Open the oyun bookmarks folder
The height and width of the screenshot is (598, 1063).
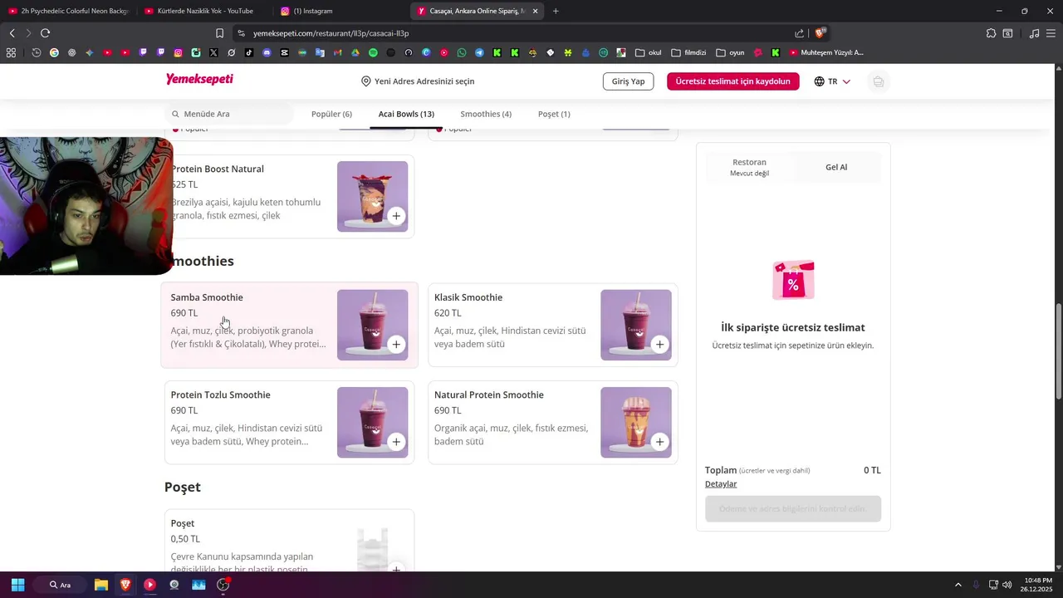click(x=730, y=52)
